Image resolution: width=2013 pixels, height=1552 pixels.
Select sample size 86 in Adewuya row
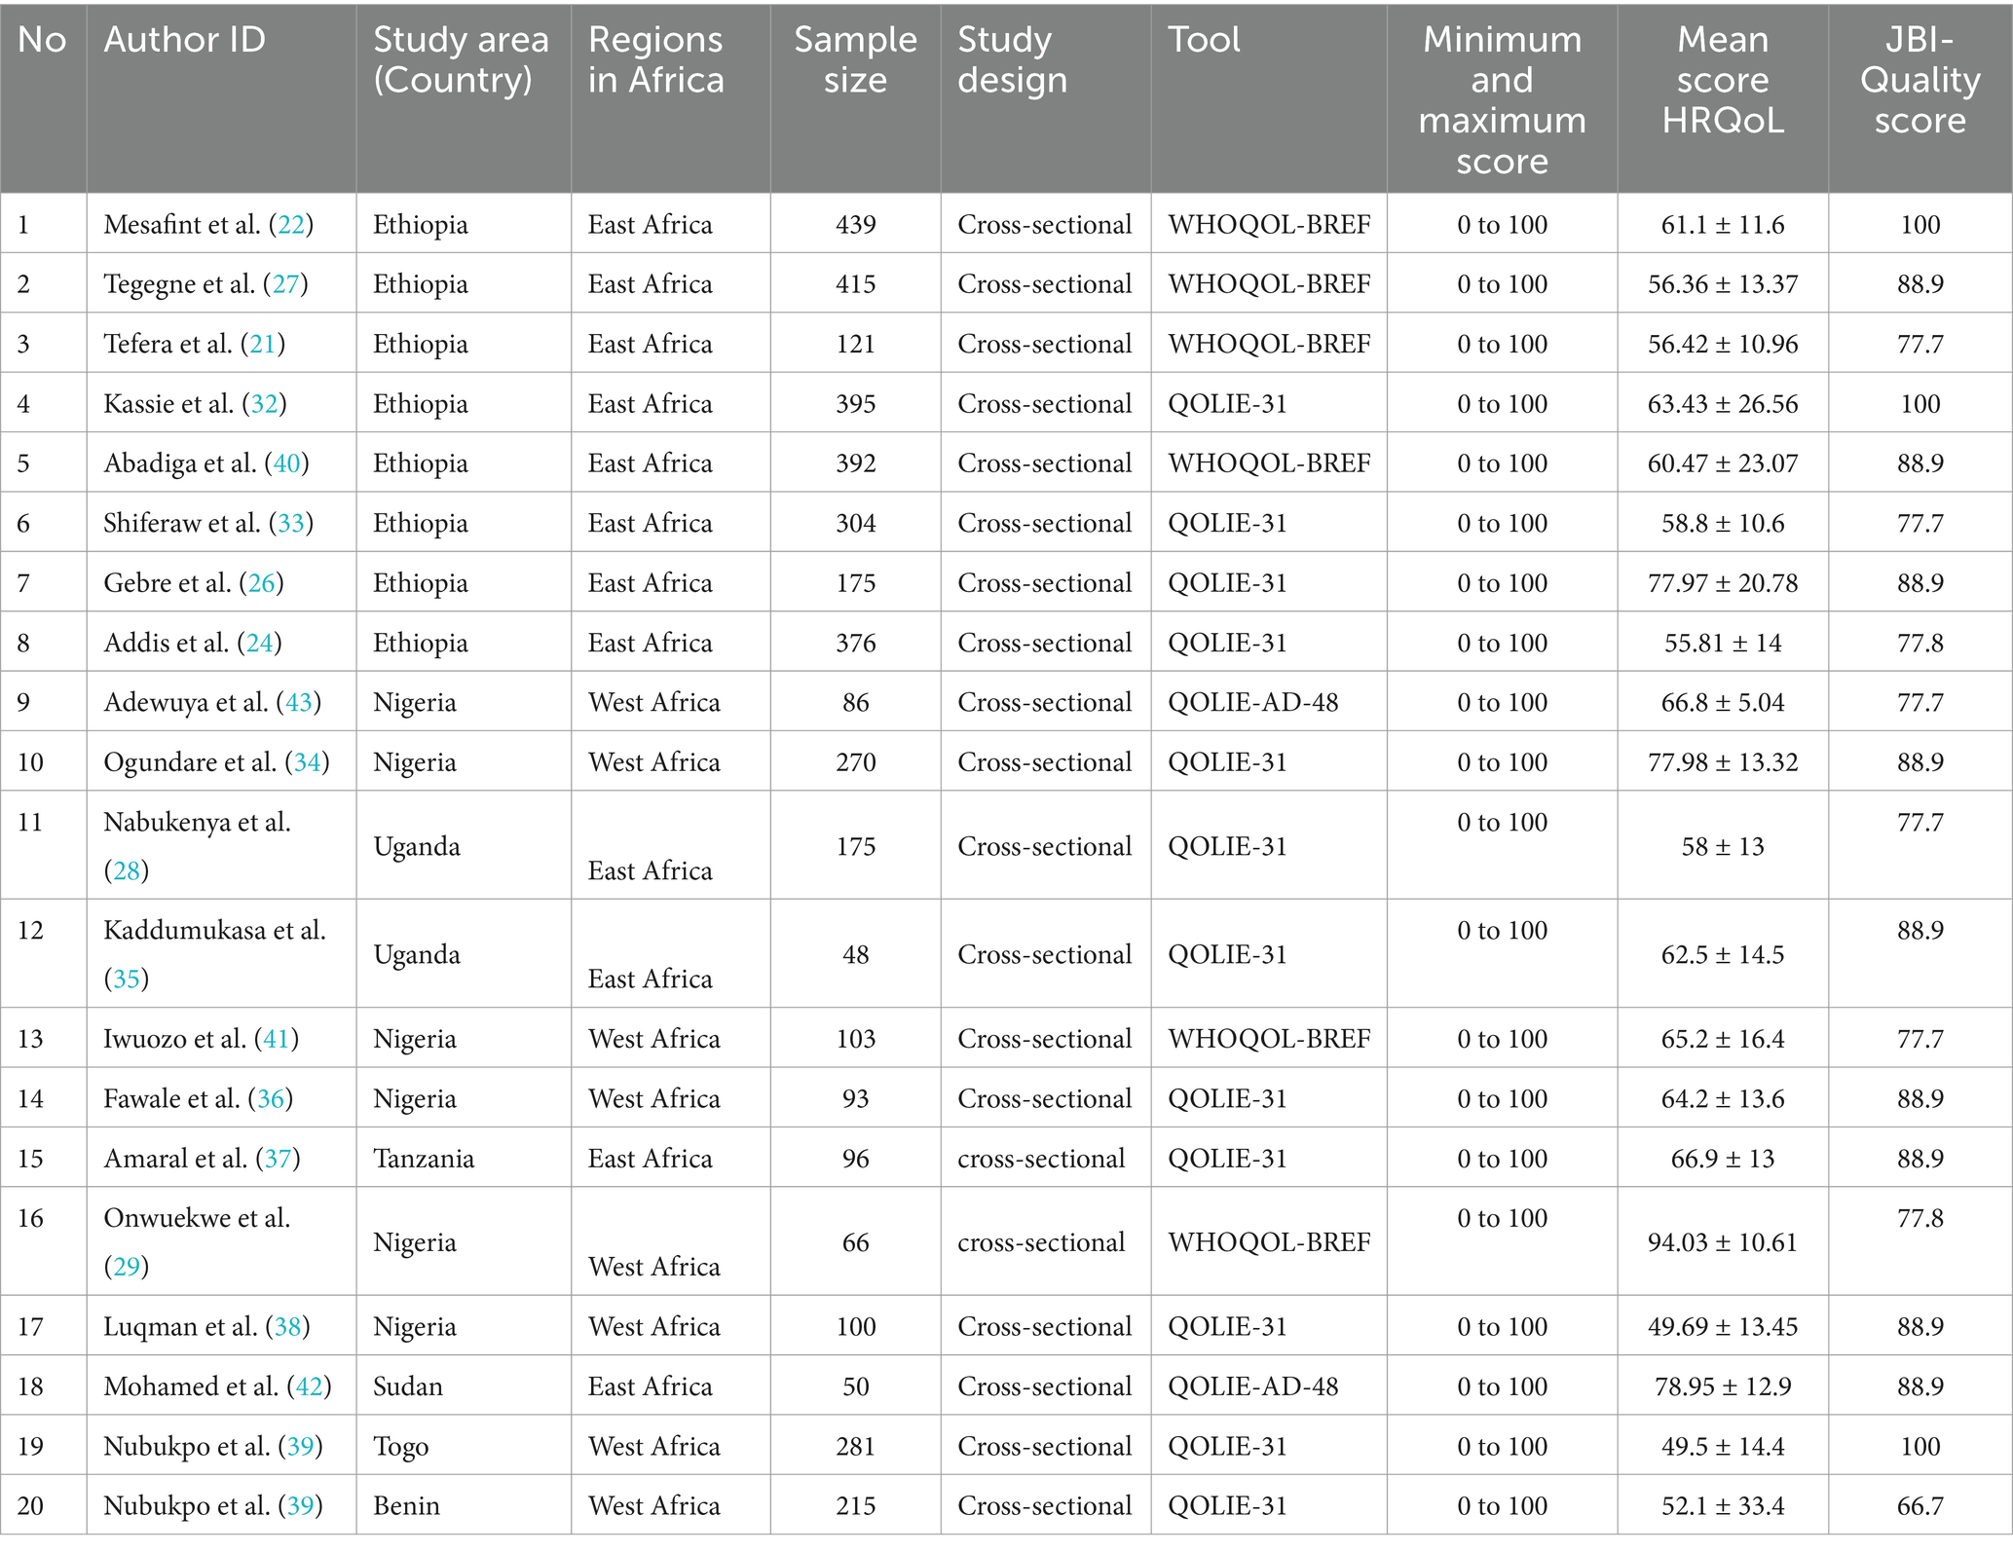pyautogui.click(x=855, y=703)
